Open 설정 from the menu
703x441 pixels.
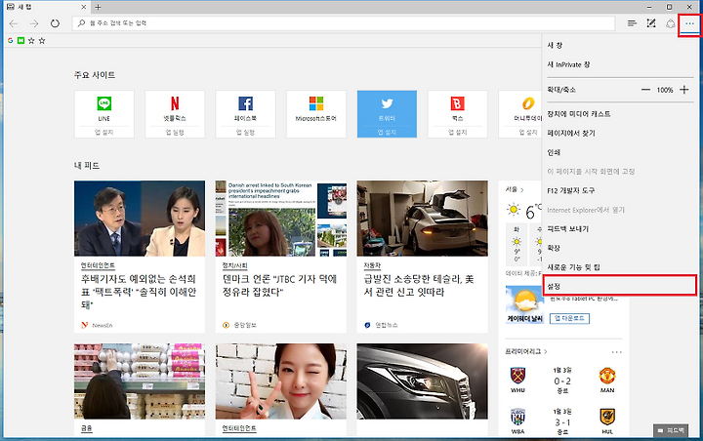point(620,286)
